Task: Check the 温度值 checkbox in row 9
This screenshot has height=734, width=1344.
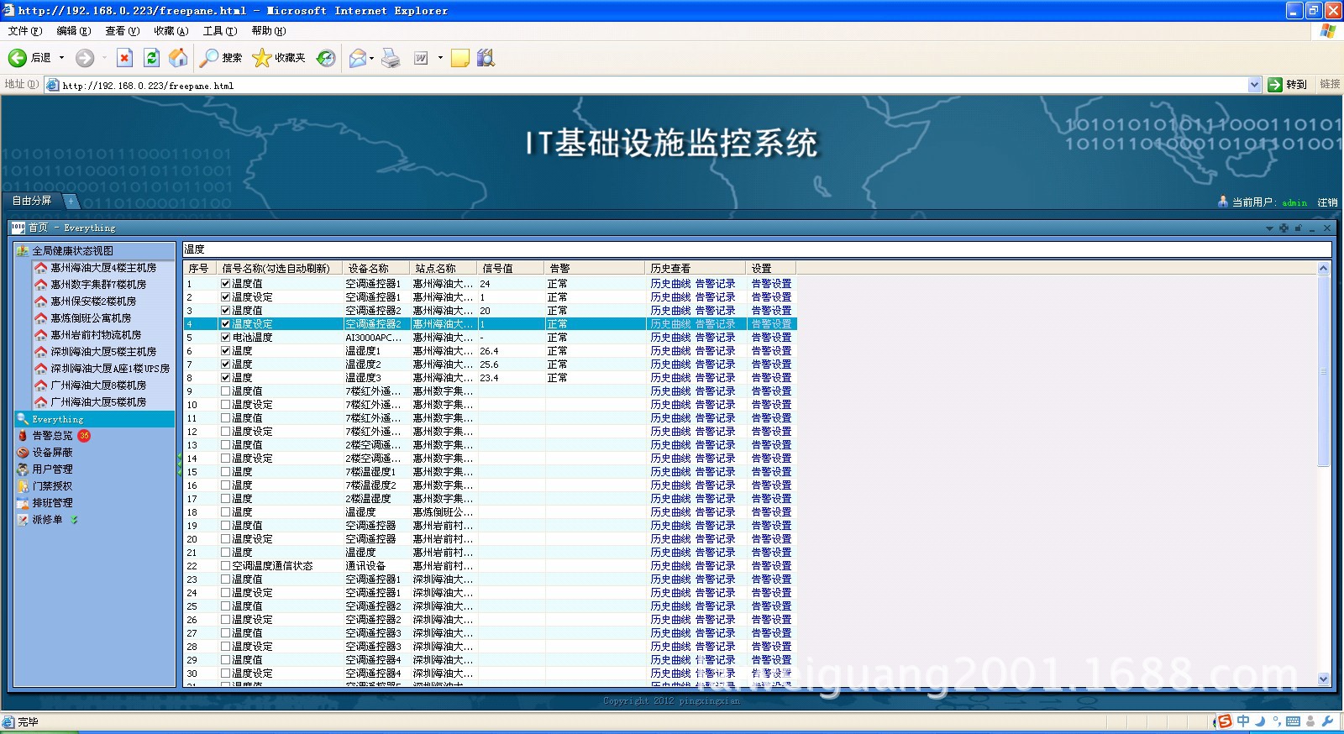Action: tap(225, 391)
